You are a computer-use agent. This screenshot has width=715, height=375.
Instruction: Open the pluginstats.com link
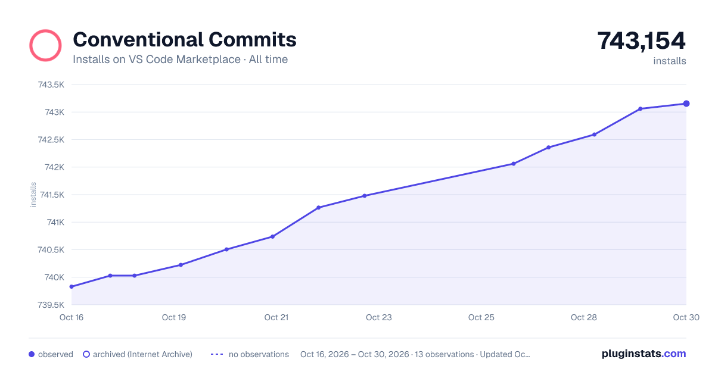644,354
